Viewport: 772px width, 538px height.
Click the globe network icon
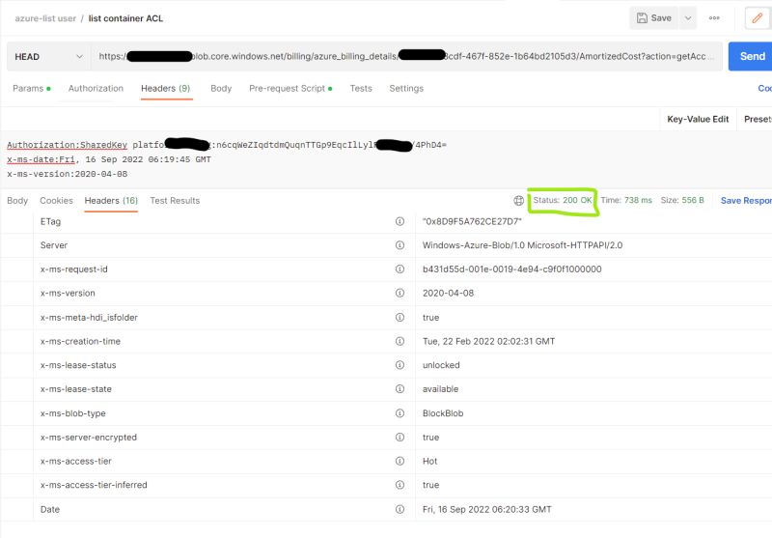coord(518,201)
